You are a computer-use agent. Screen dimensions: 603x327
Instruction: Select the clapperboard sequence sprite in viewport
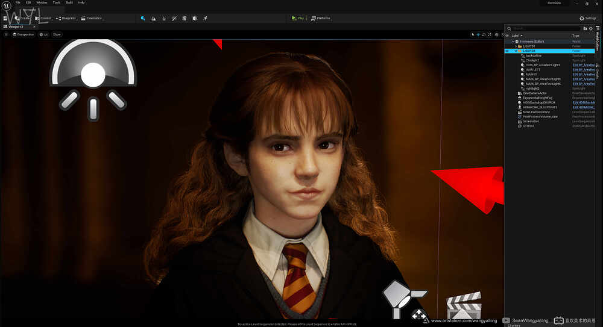pos(464,305)
